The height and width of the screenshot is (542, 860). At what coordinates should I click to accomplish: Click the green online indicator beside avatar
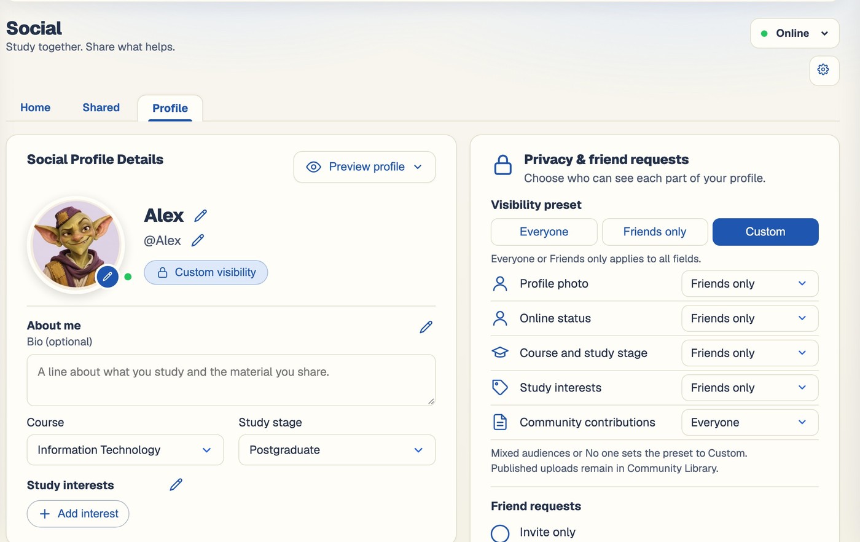(x=128, y=277)
